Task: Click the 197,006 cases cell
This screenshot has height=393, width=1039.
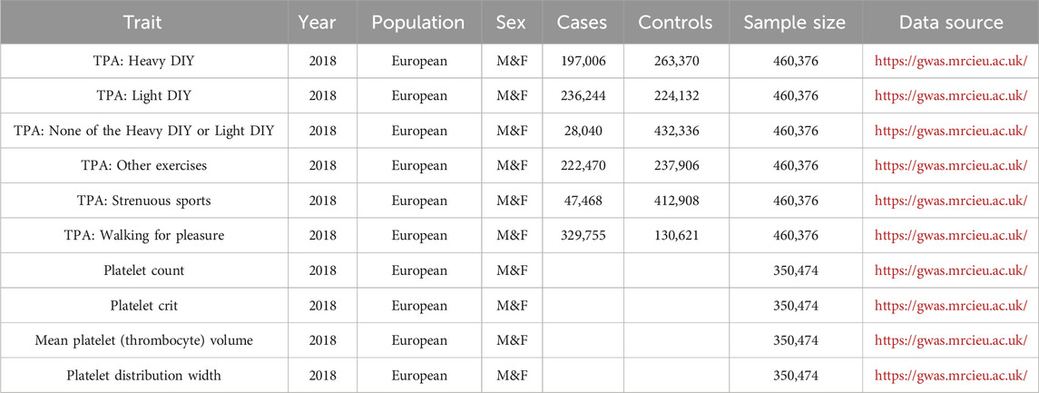Action: click(x=581, y=60)
